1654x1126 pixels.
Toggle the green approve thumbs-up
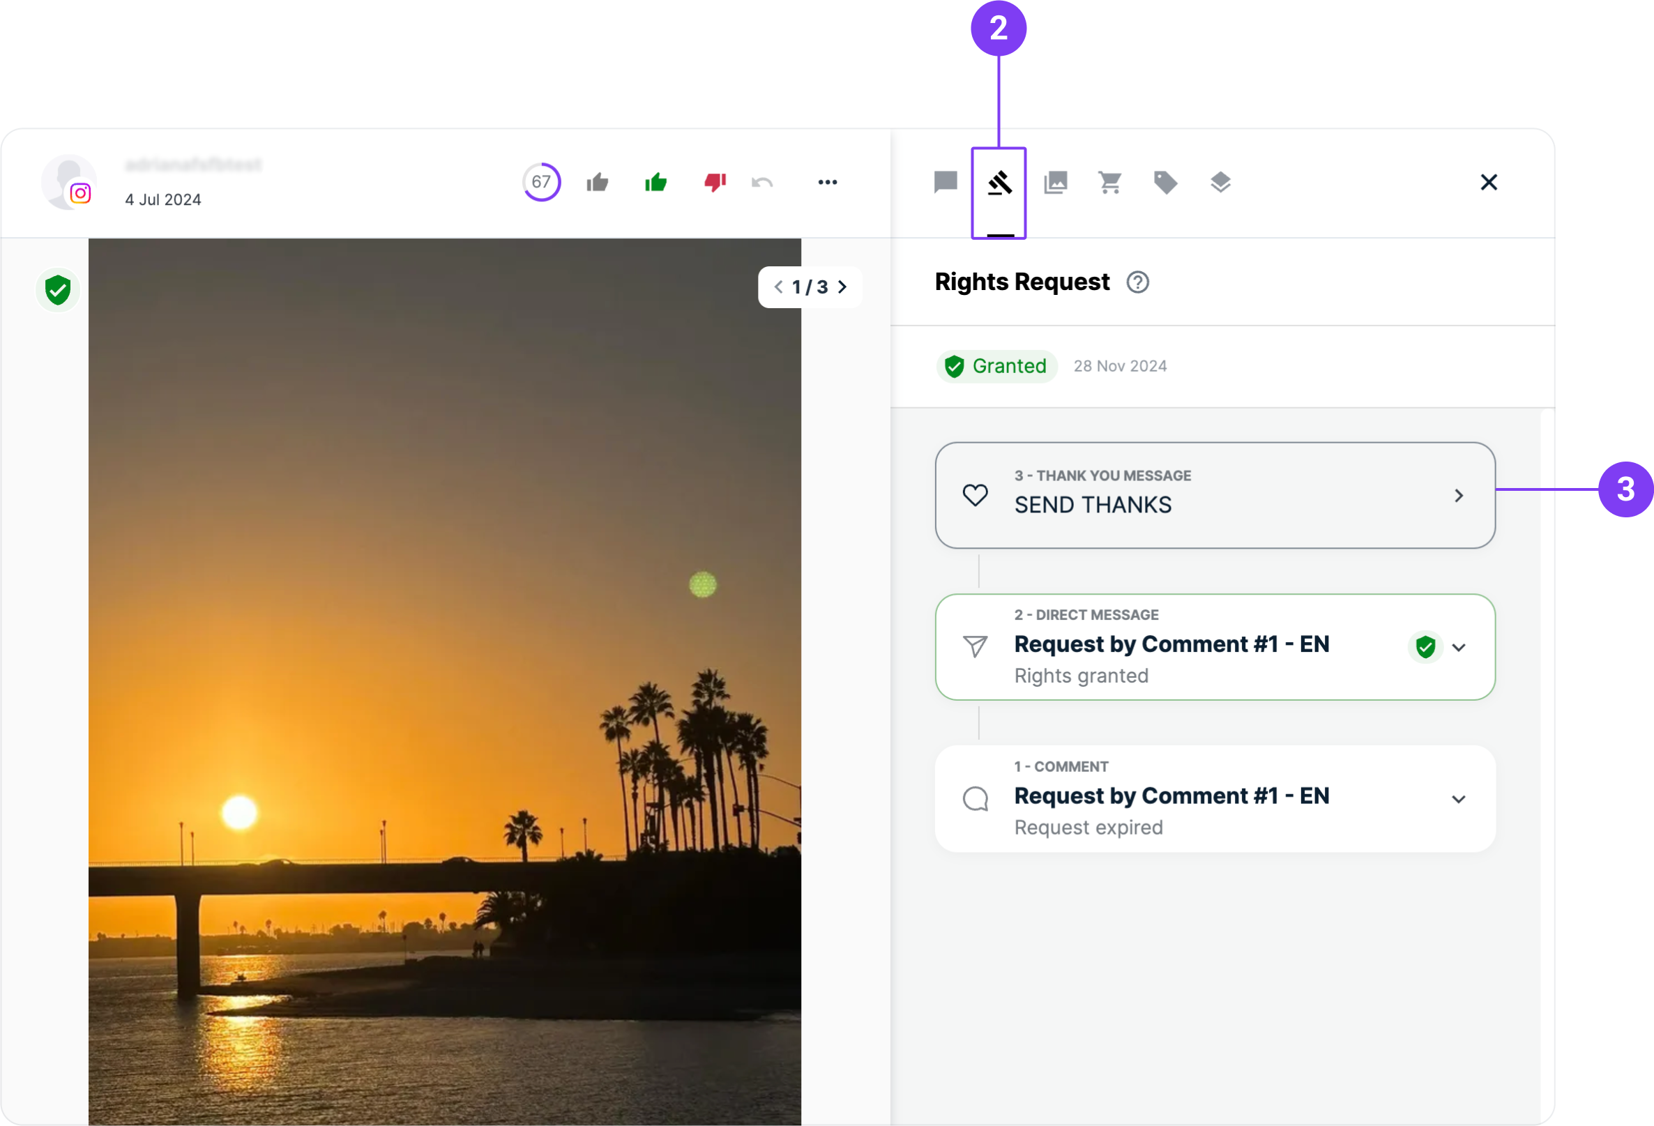coord(655,183)
